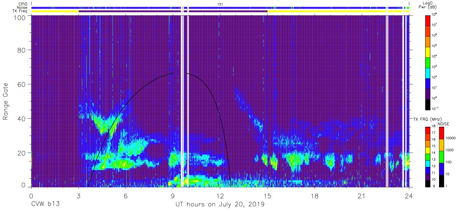
Task: Click the '10000' label on NOISE scale
Action: [x=450, y=138]
